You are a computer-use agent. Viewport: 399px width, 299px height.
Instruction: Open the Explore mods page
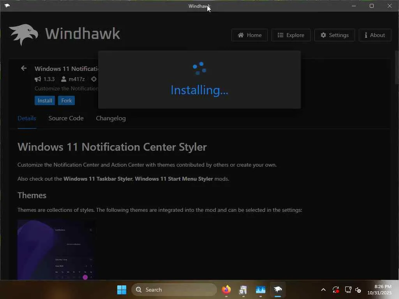click(x=291, y=35)
